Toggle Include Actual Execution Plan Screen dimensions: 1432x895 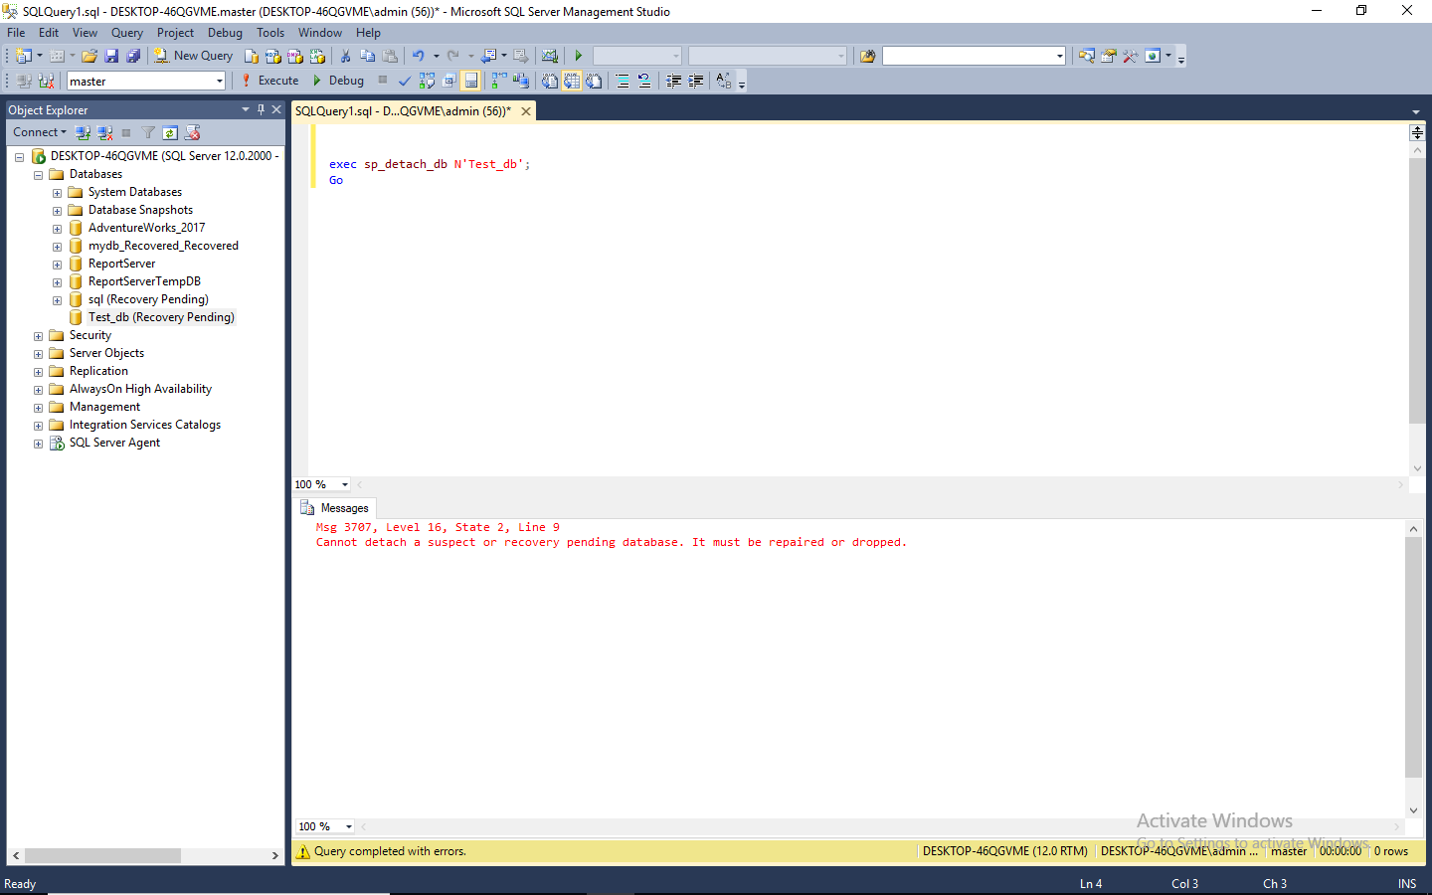pyautogui.click(x=499, y=81)
